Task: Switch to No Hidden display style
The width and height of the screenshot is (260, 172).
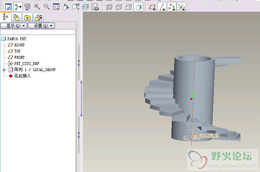Action: 129,7
